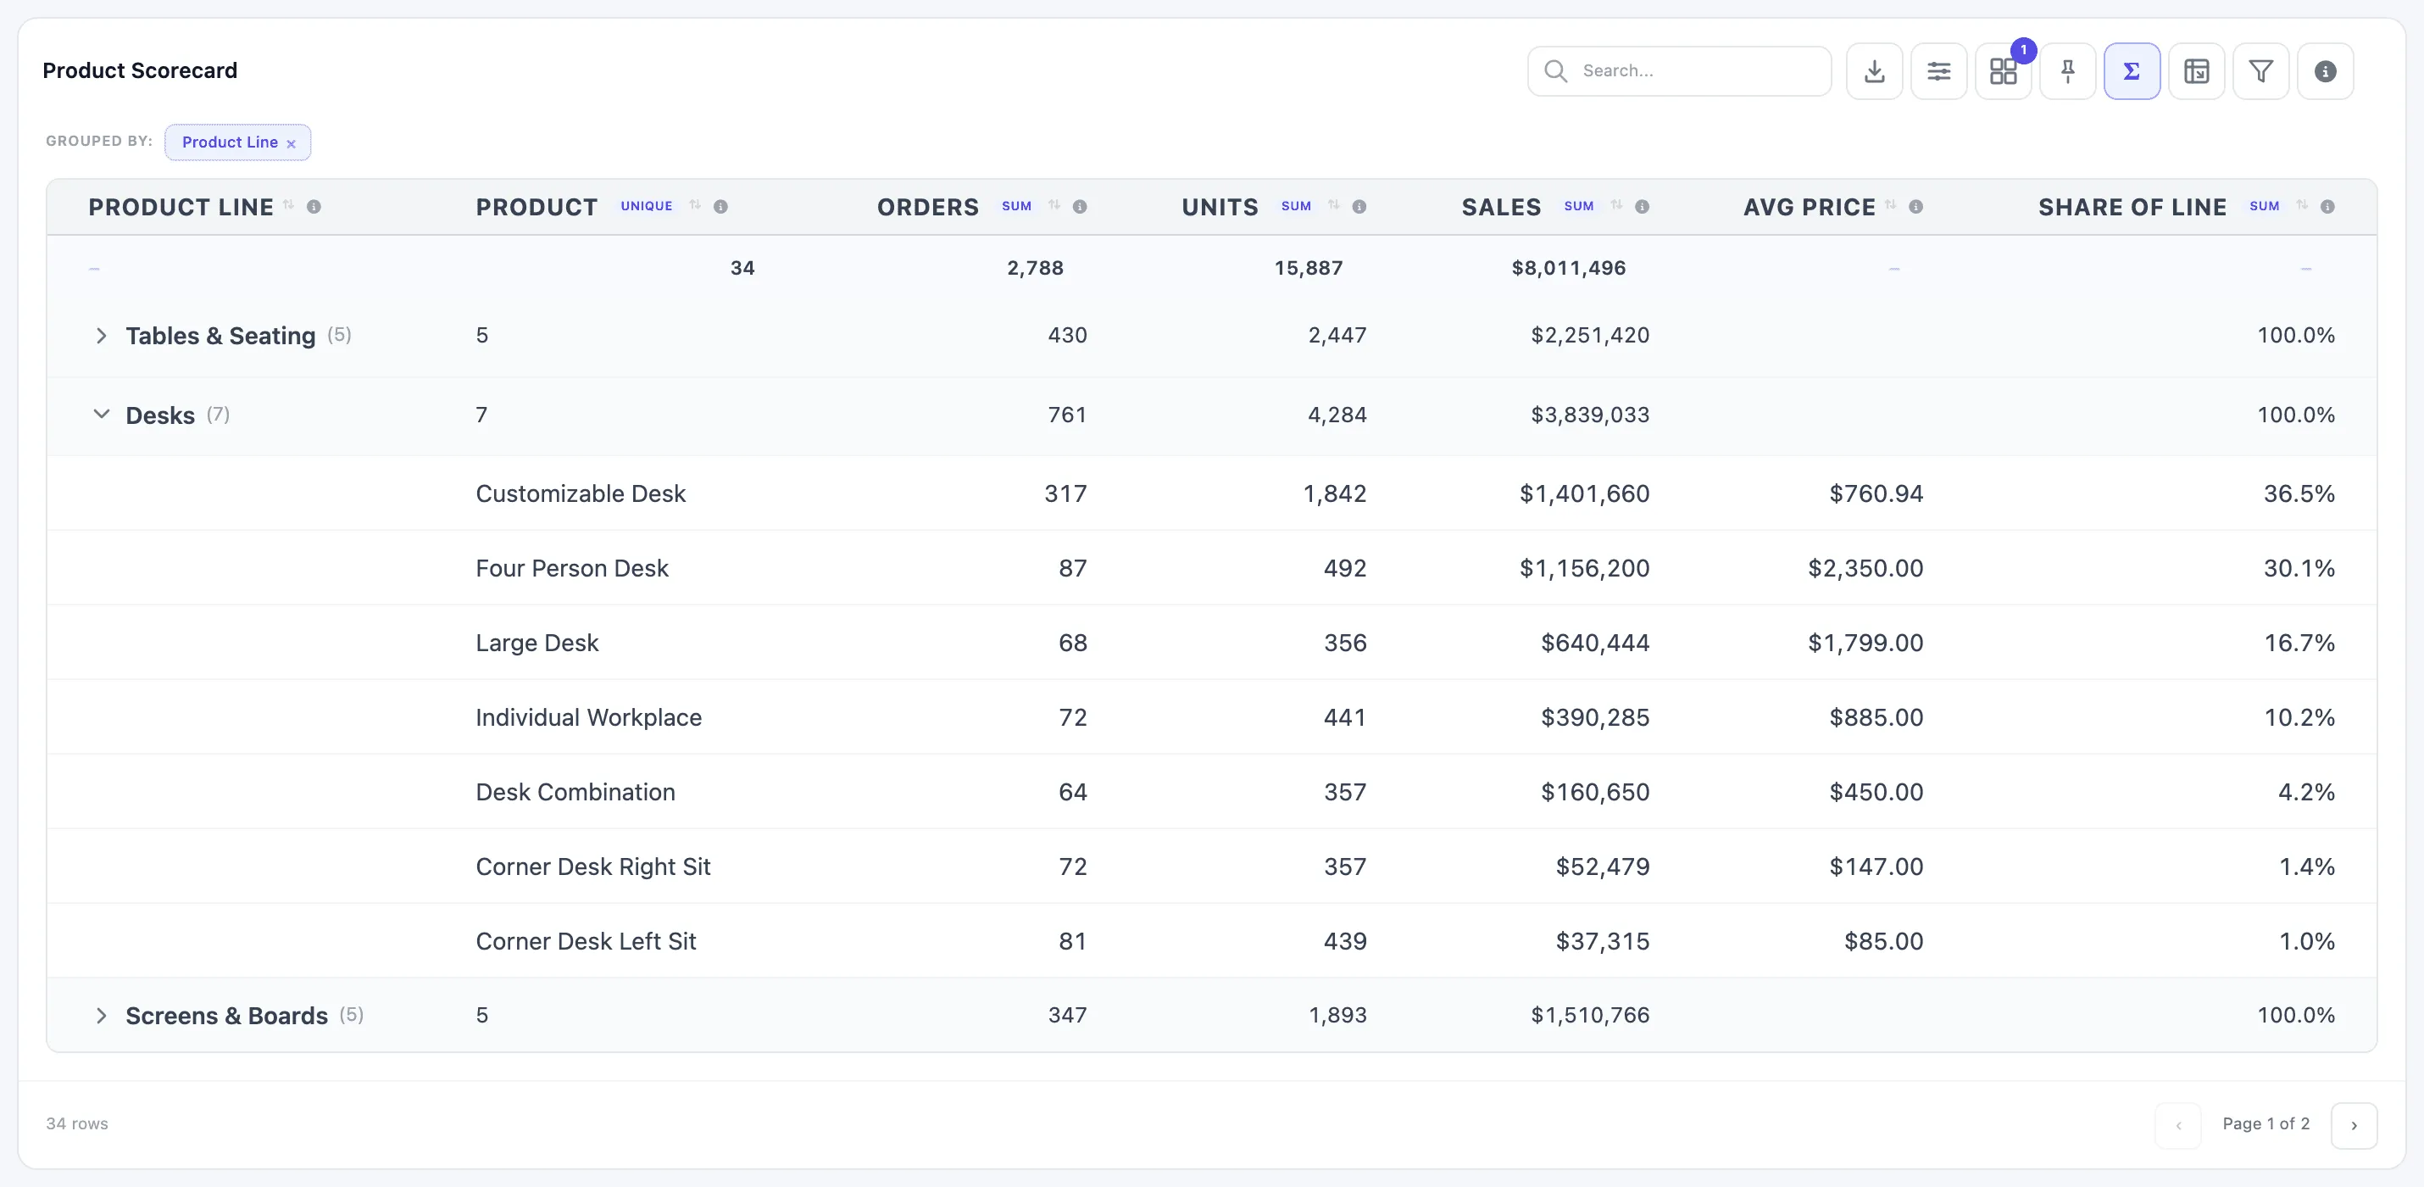Click into the Search field

[x=1680, y=70]
